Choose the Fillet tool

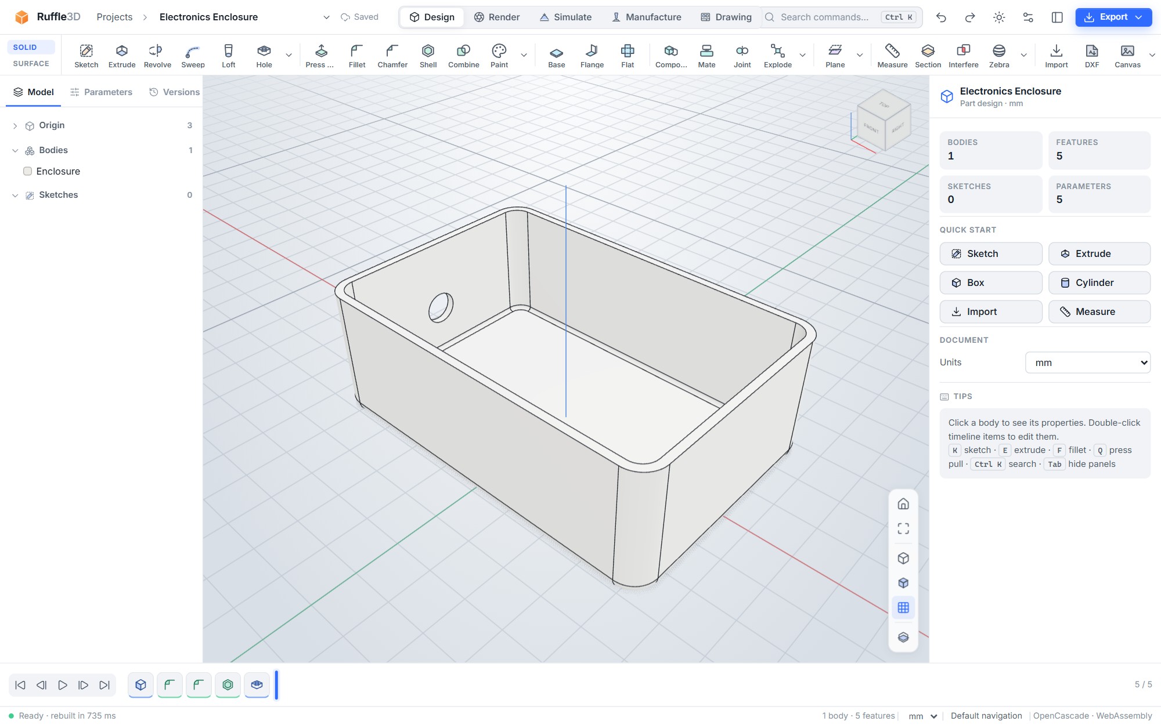point(357,56)
